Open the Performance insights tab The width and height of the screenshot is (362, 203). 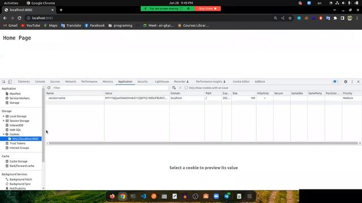pyautogui.click(x=210, y=81)
